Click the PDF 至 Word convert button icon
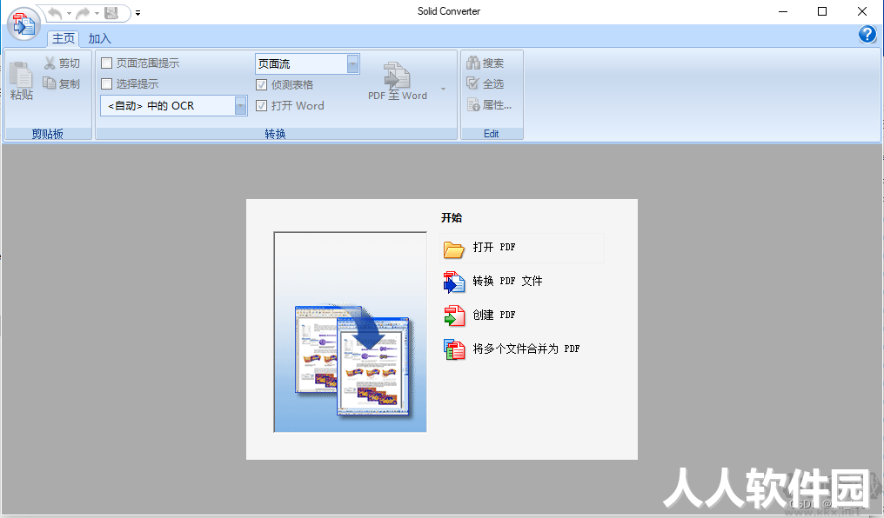Image resolution: width=884 pixels, height=518 pixels. [397, 75]
